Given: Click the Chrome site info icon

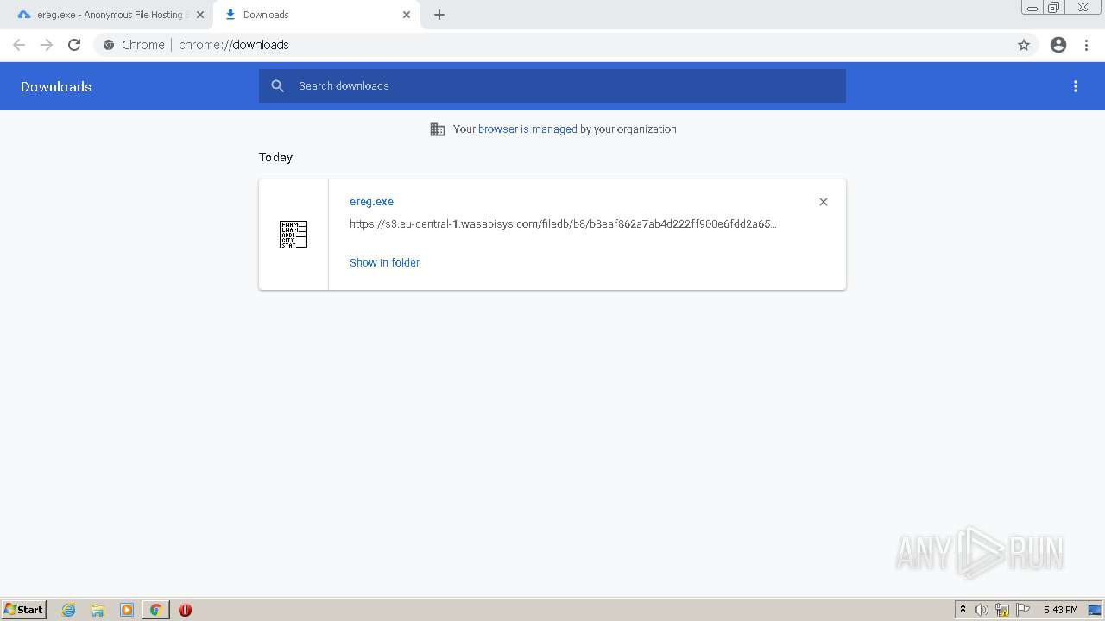Looking at the screenshot, I should (109, 45).
